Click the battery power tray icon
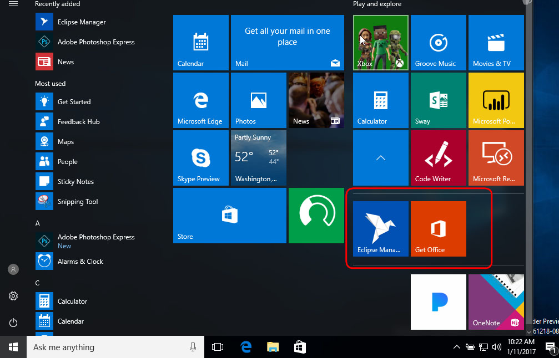559x358 pixels. [x=470, y=347]
